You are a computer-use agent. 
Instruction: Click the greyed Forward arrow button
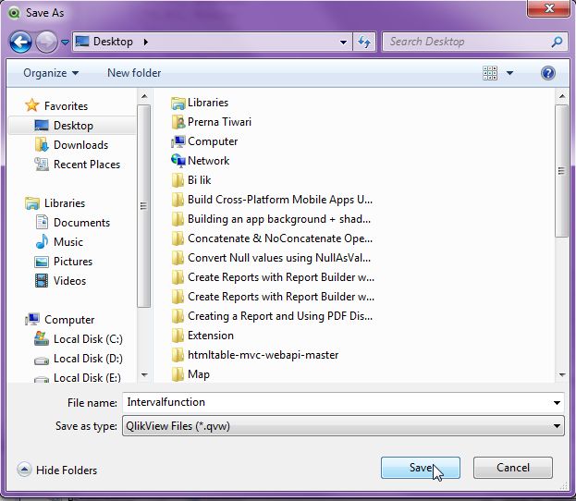point(46,42)
